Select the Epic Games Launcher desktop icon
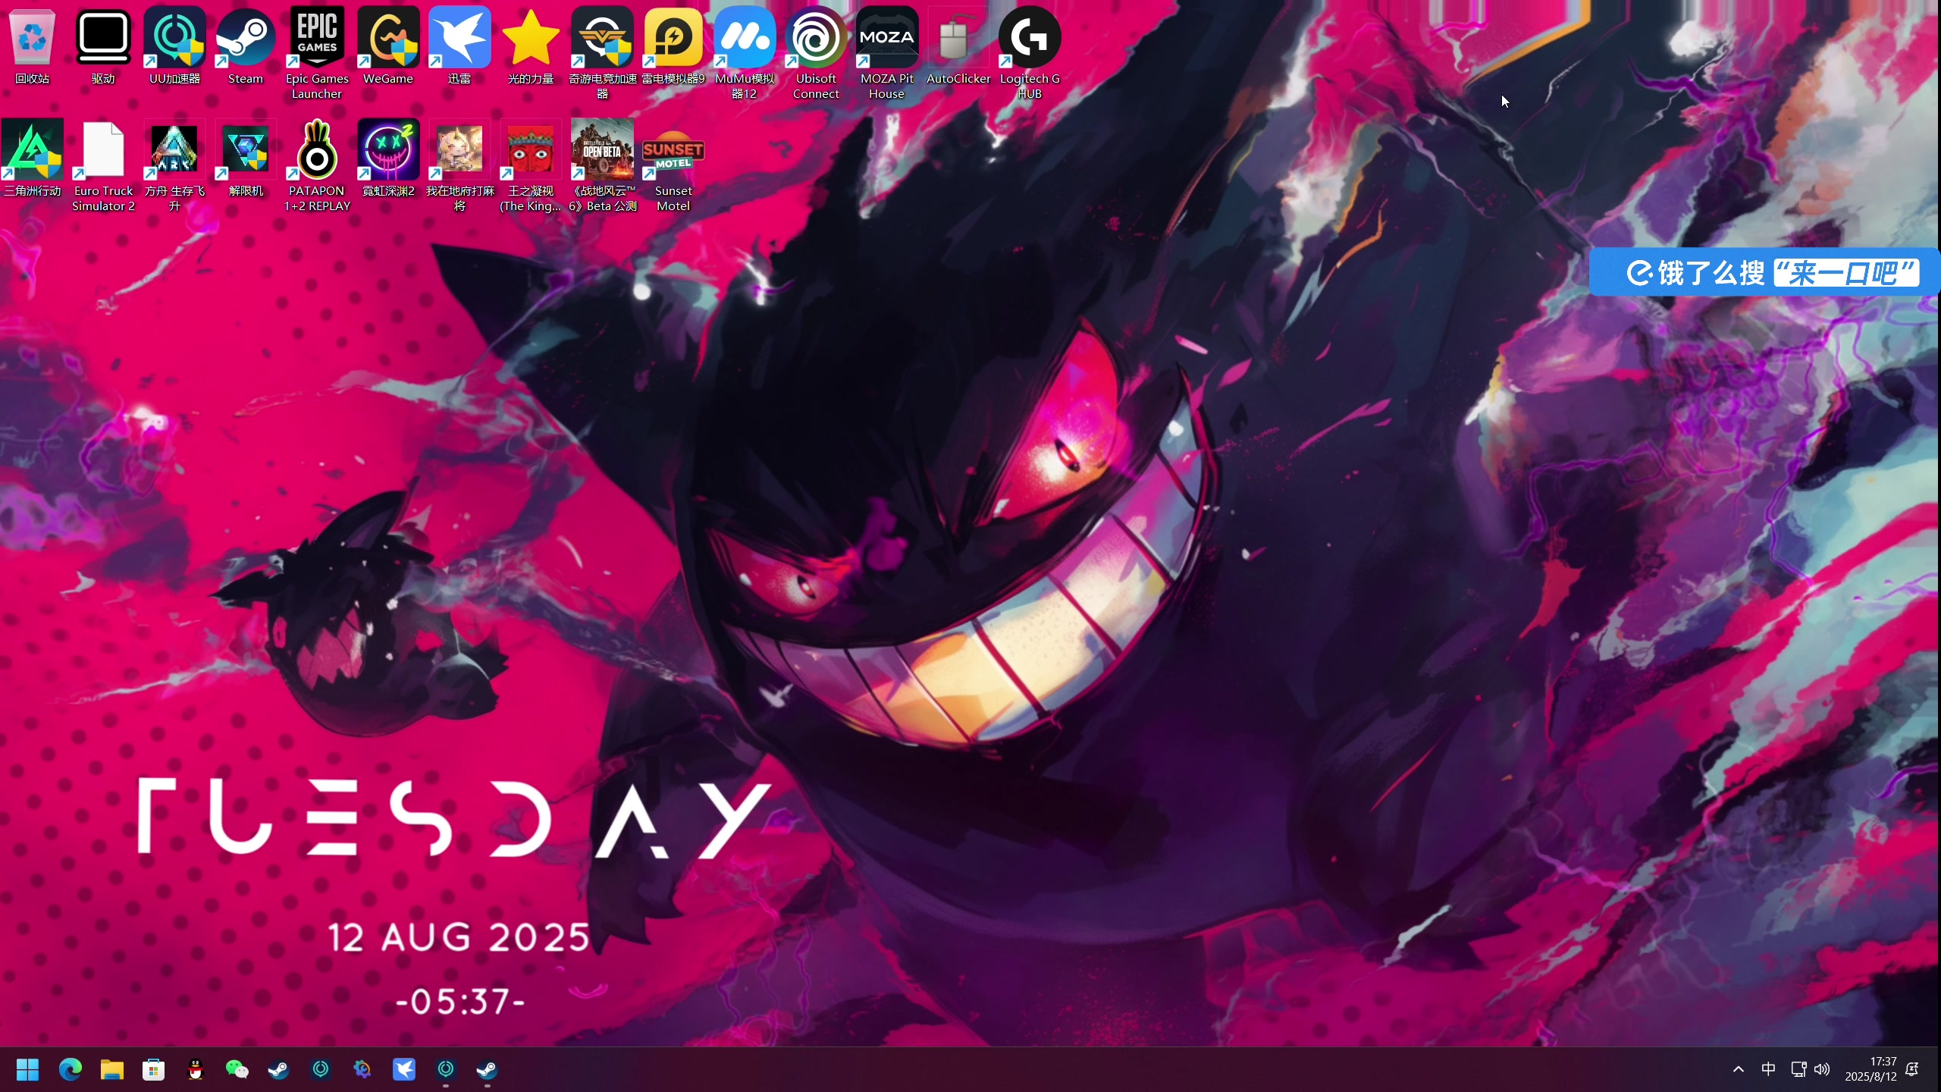The height and width of the screenshot is (1092, 1941). (317, 55)
